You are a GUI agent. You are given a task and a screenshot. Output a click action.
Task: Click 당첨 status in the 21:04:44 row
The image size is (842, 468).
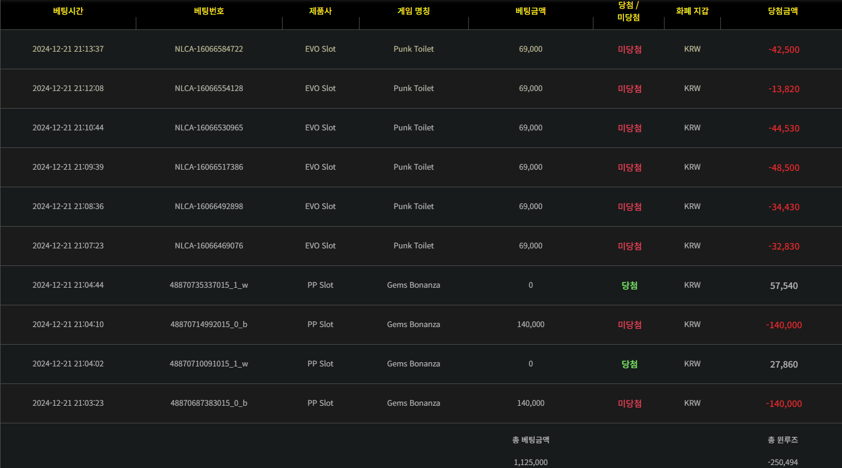coord(629,285)
